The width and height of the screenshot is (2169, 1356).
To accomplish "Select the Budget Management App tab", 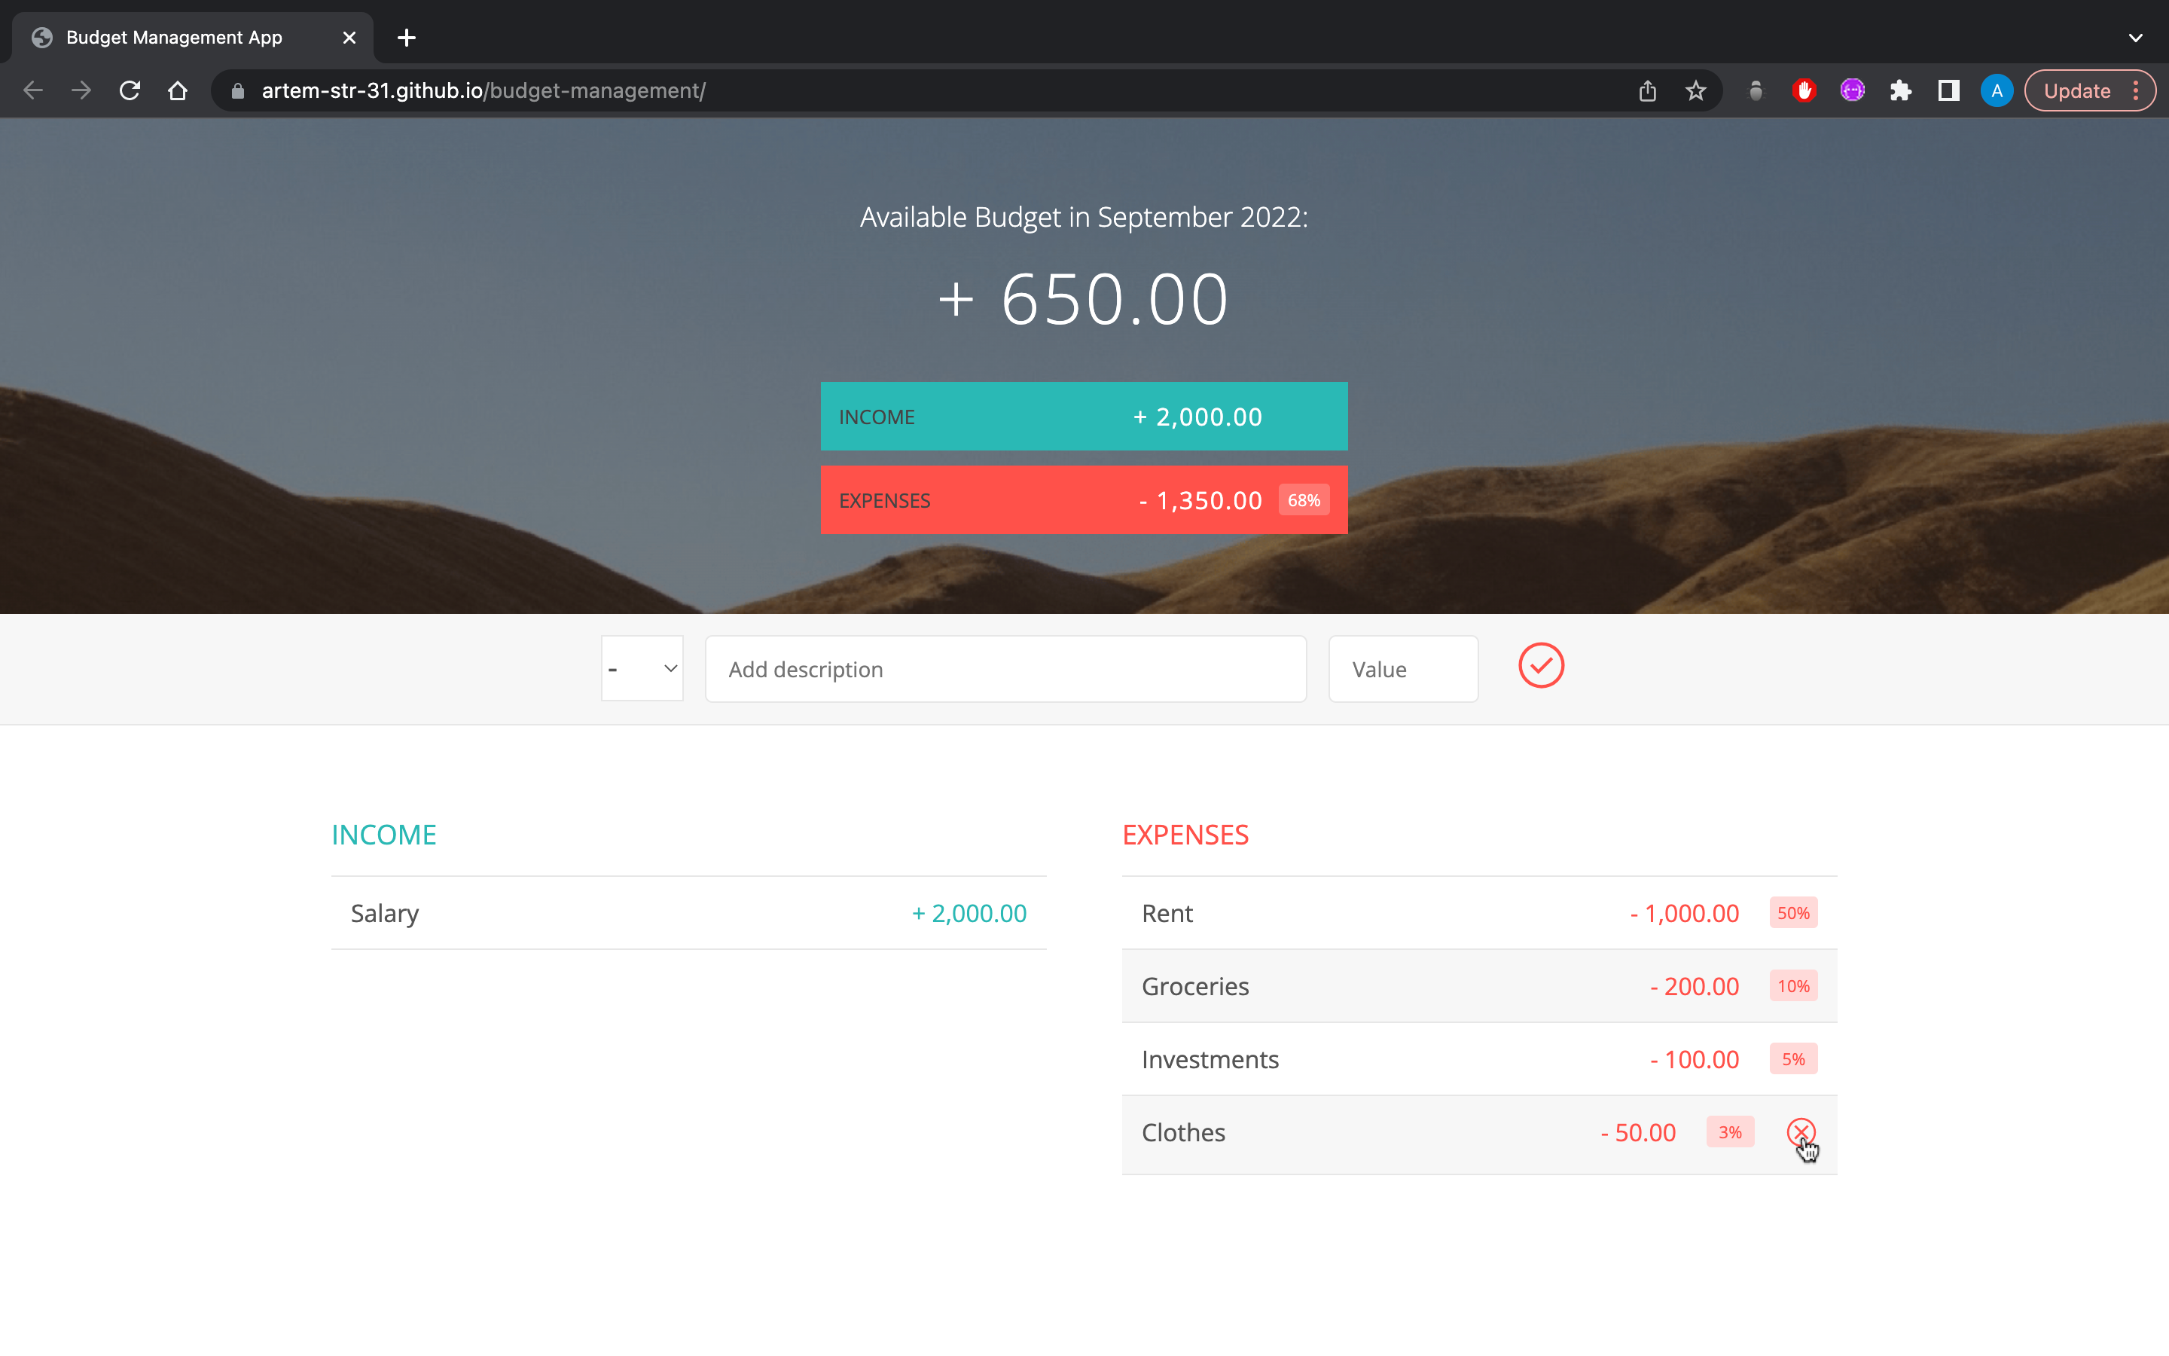I will (x=175, y=38).
